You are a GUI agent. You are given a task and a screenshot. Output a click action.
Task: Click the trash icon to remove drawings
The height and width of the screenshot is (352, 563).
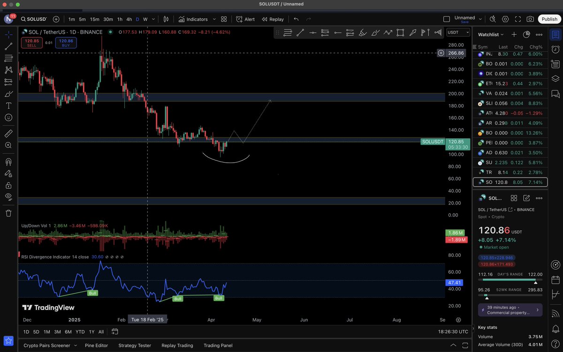[8, 213]
